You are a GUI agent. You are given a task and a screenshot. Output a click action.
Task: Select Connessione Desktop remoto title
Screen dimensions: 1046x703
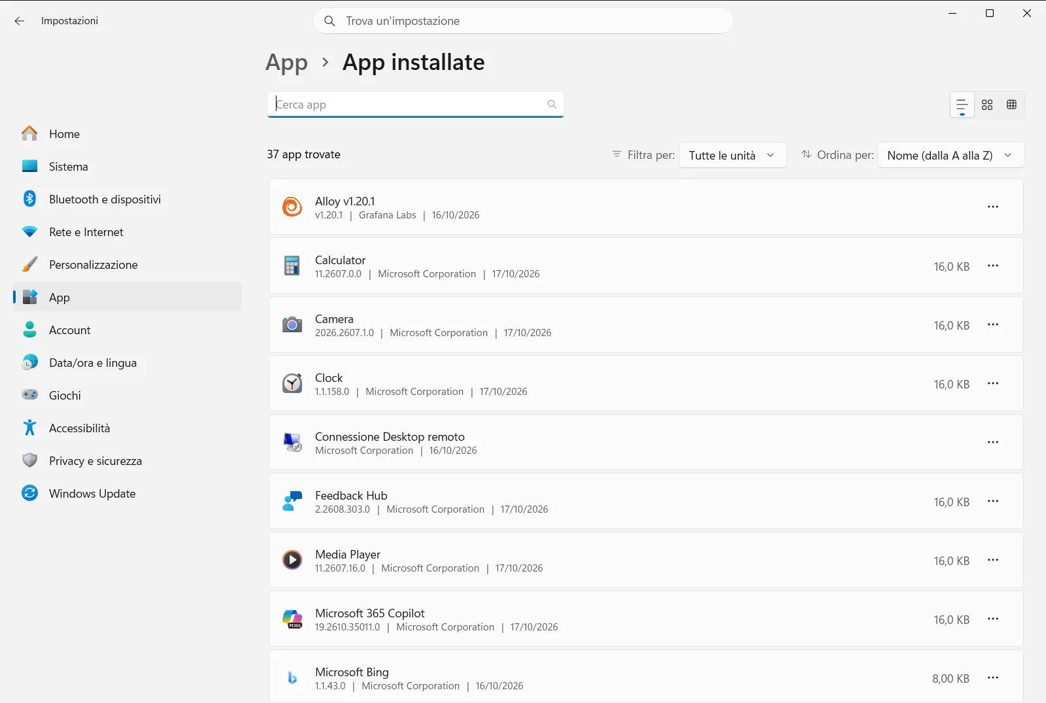[x=390, y=437]
